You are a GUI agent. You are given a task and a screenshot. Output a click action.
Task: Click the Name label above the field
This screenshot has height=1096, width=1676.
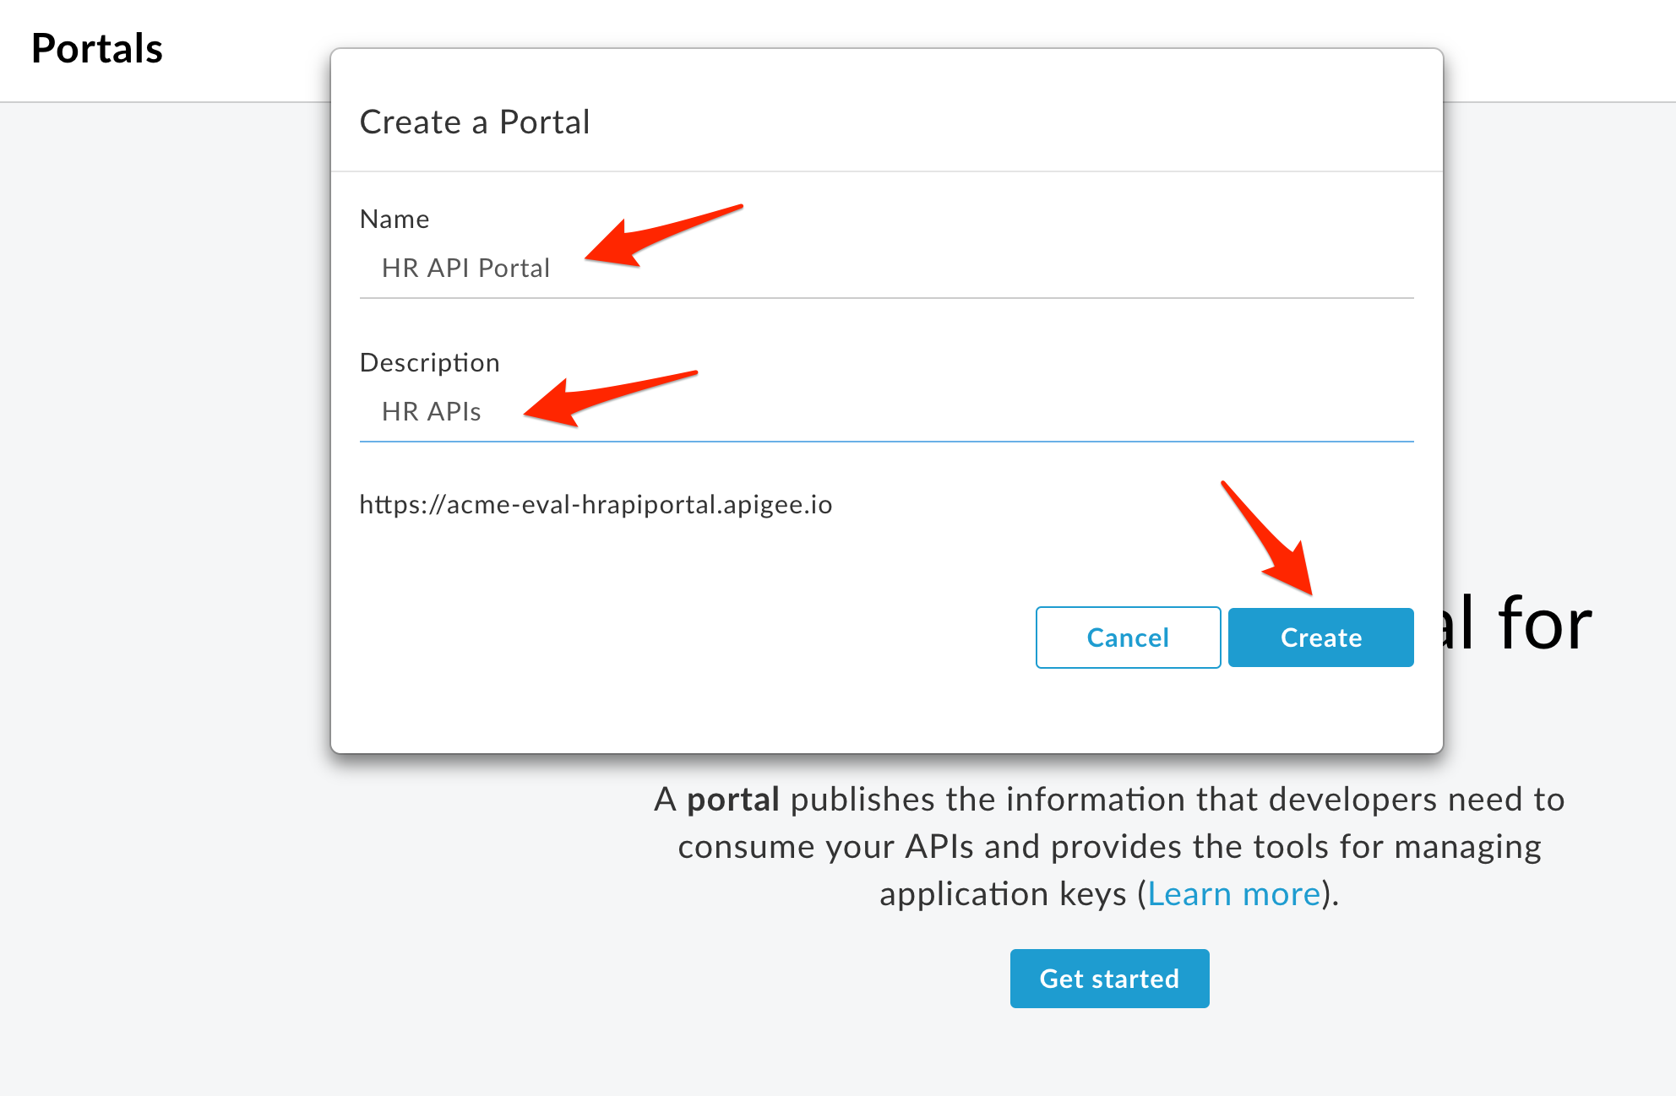pyautogui.click(x=395, y=220)
